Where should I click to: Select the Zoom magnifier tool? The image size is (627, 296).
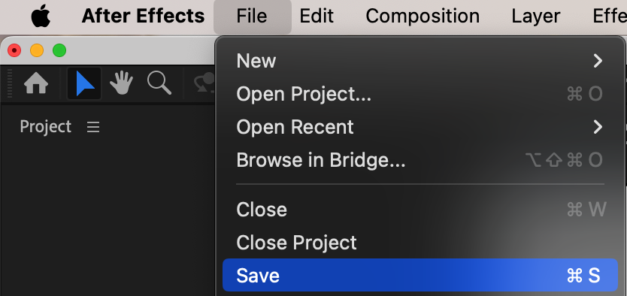[159, 83]
